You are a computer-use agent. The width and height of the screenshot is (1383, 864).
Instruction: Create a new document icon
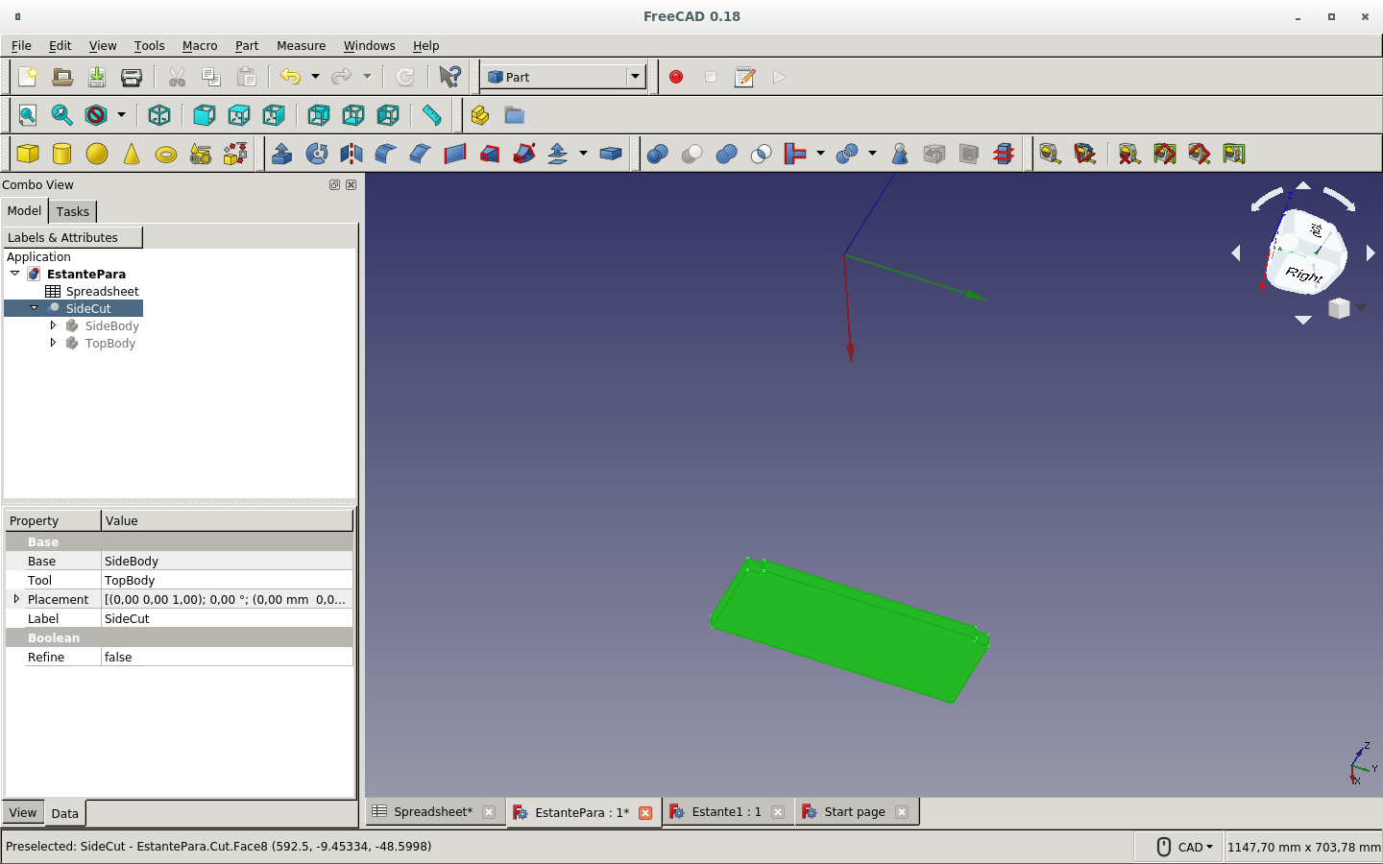pyautogui.click(x=28, y=77)
